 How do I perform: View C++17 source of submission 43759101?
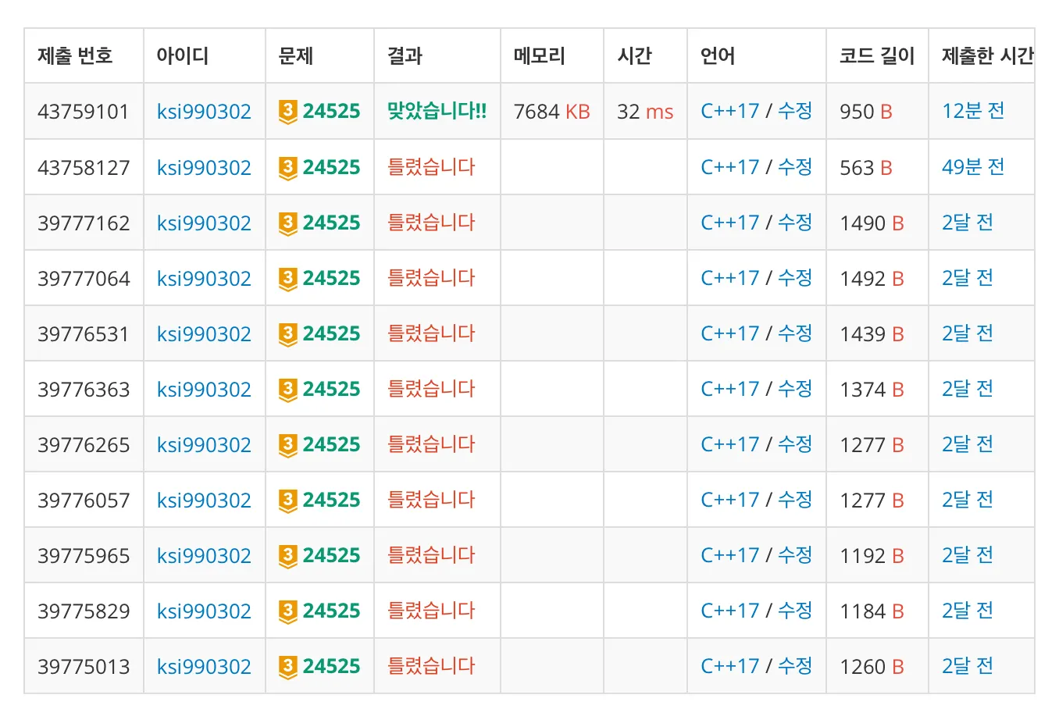pos(729,111)
